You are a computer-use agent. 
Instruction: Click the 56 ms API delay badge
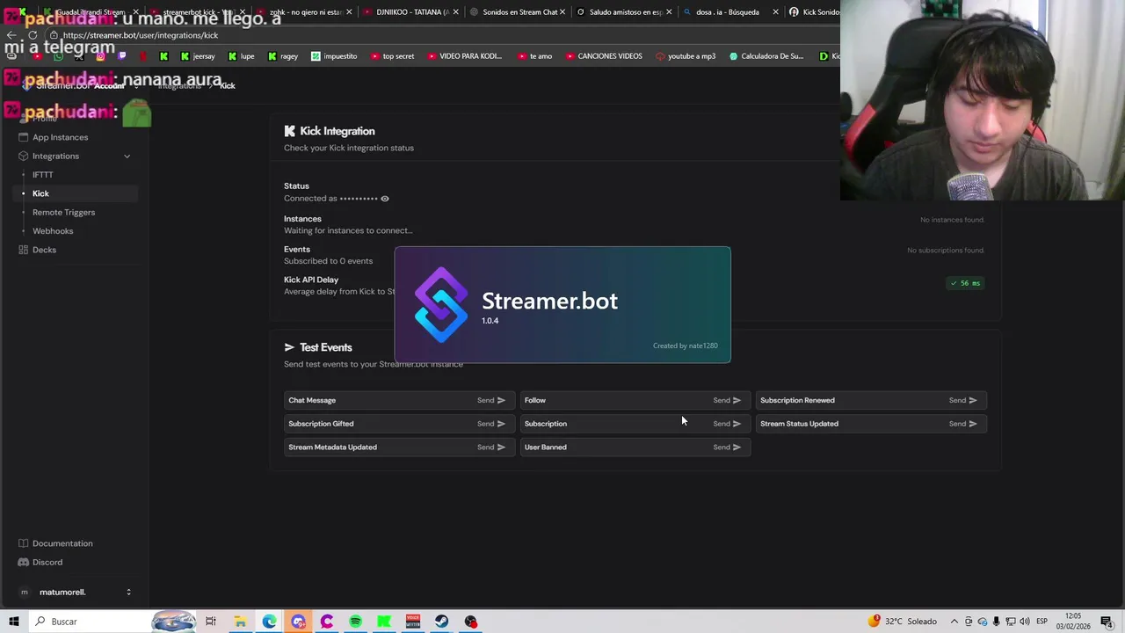tap(965, 283)
